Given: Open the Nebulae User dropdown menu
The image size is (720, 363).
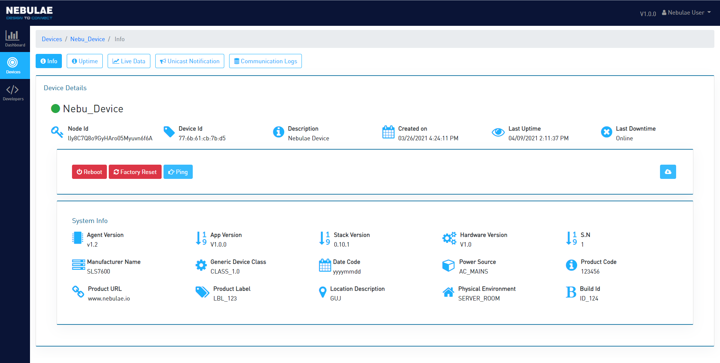Looking at the screenshot, I should [x=686, y=13].
